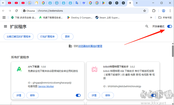Click 加载已解压的扩展程序 button

click(19, 36)
